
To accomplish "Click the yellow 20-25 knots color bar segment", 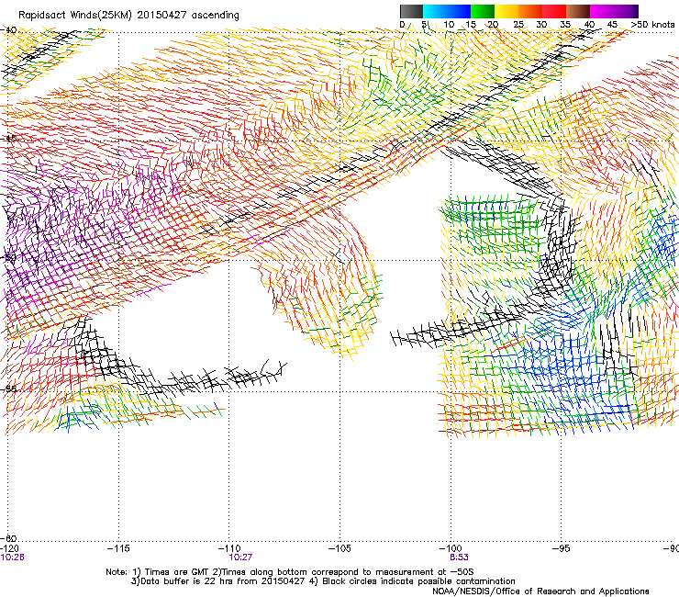I will (506, 12).
